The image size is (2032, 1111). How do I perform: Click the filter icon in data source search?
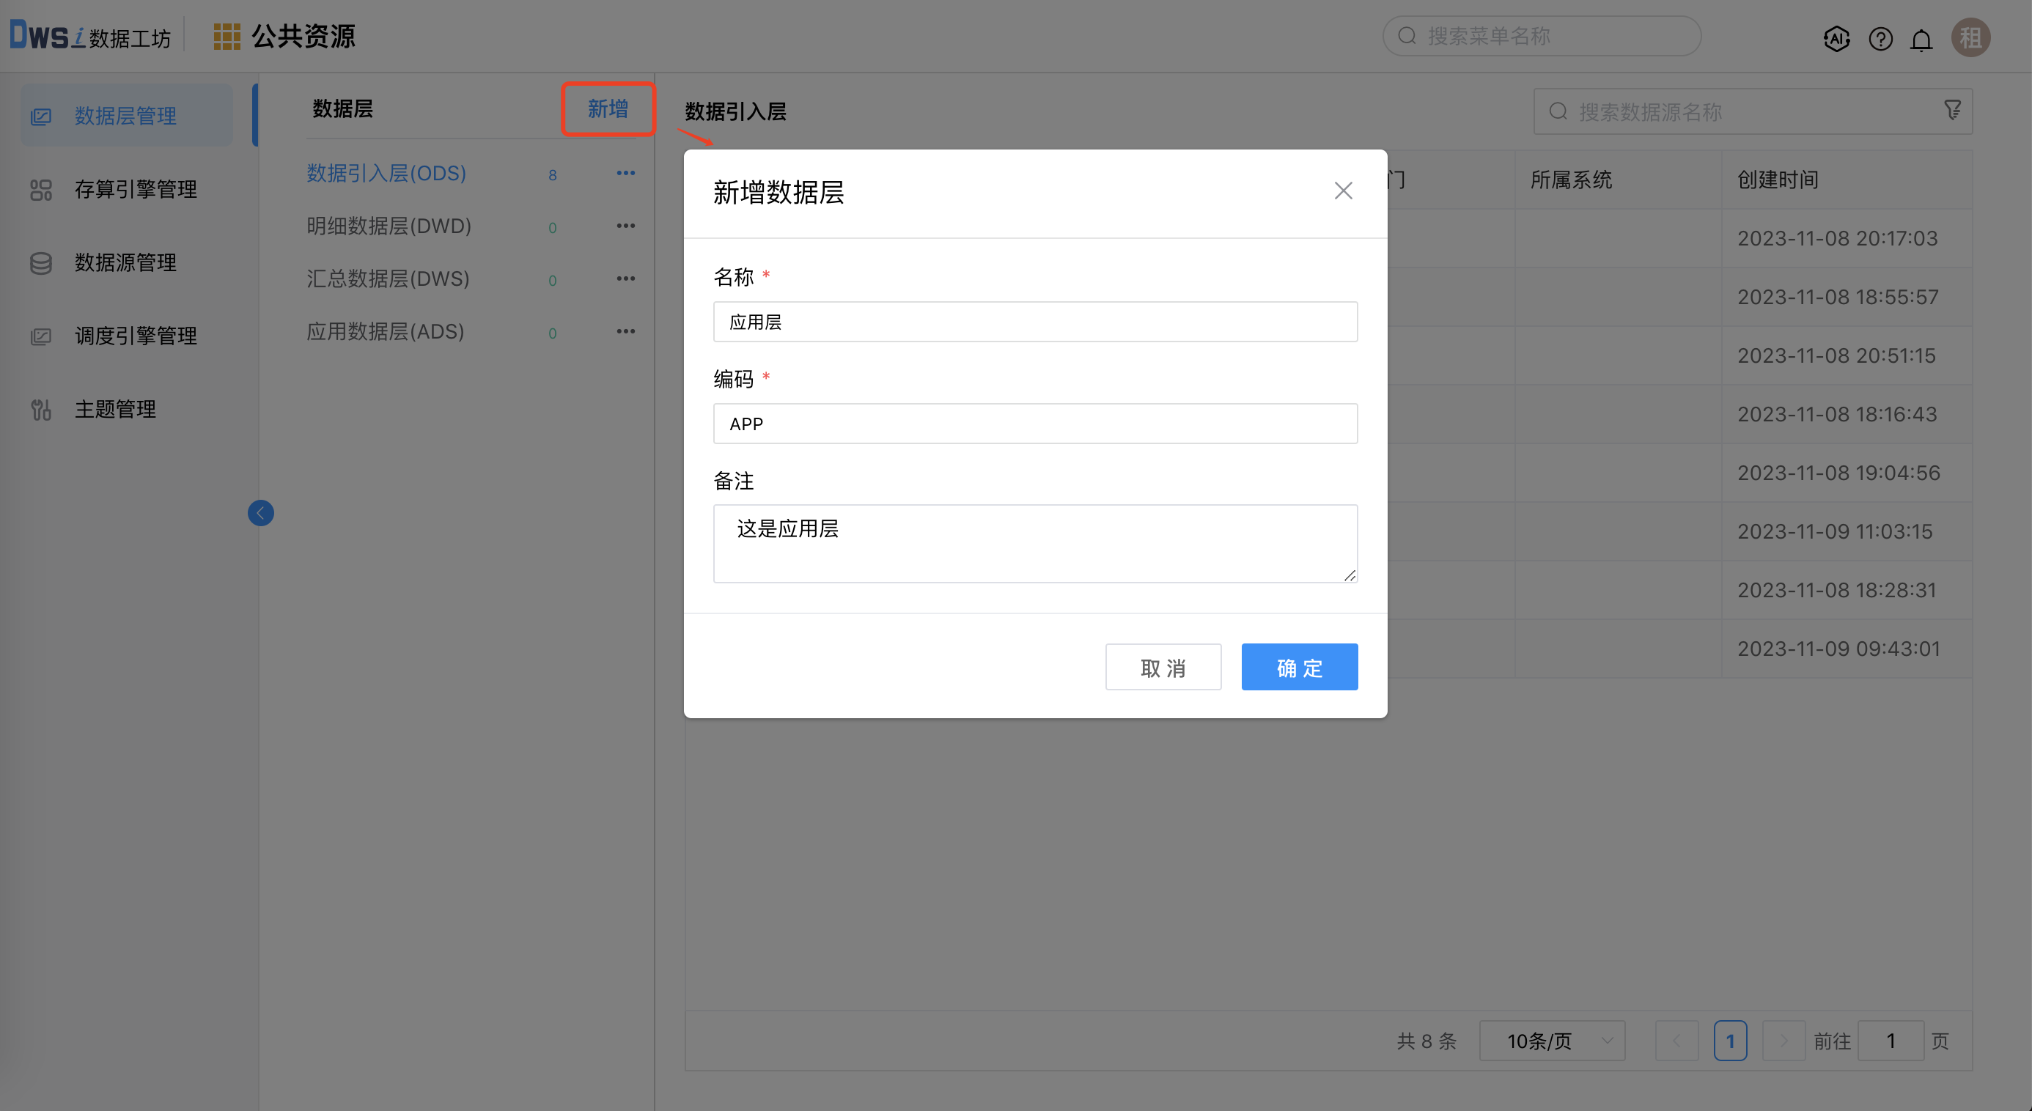(x=1952, y=111)
